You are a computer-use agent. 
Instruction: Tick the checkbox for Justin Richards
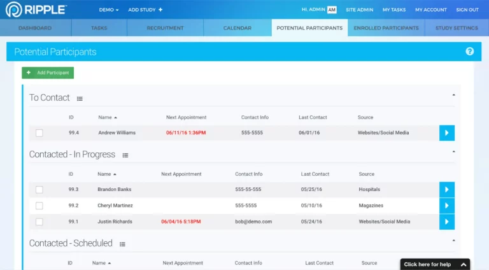39,222
